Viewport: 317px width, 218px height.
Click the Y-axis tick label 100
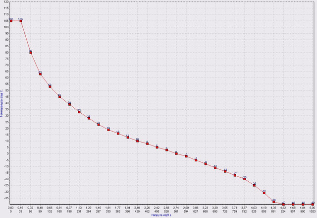(x=6, y=27)
